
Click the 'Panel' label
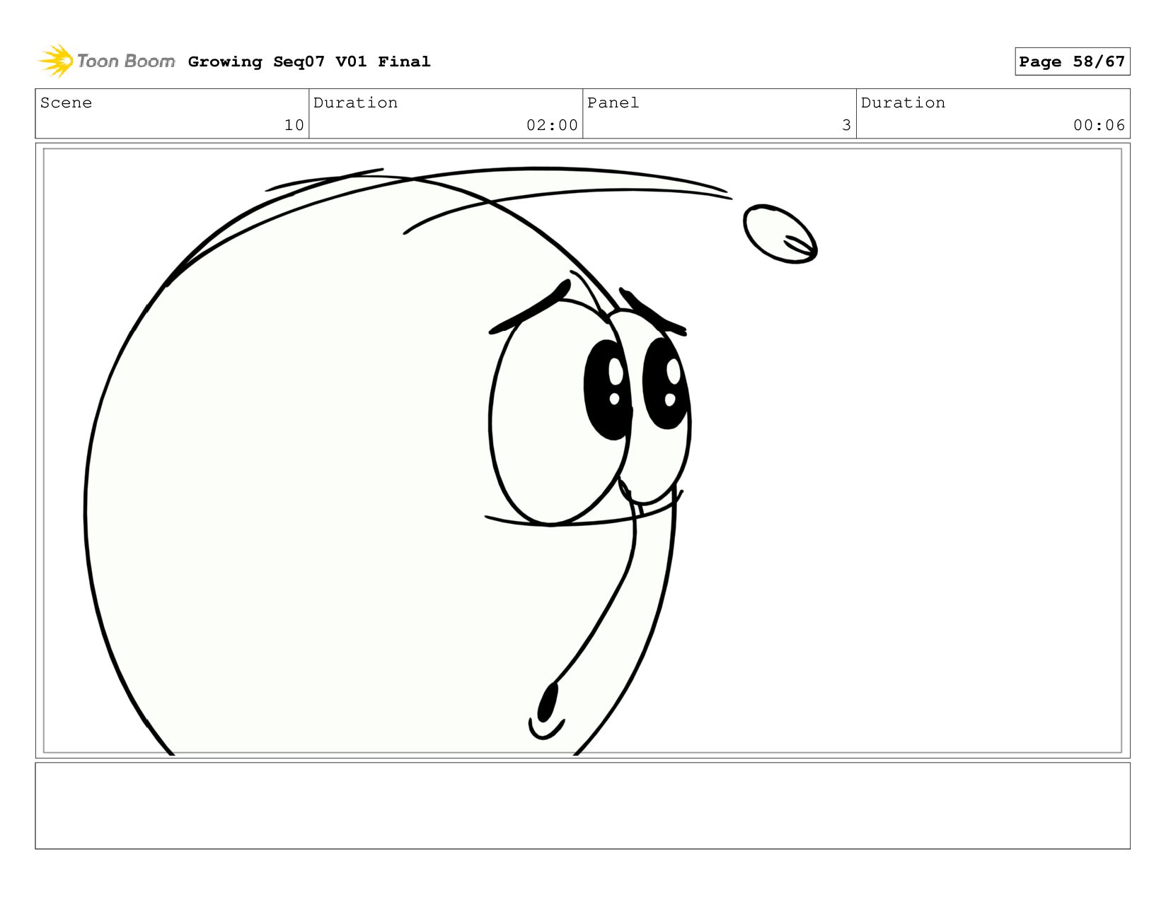click(613, 102)
